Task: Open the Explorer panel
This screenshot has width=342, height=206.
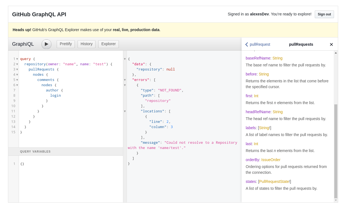Action: 108,44
